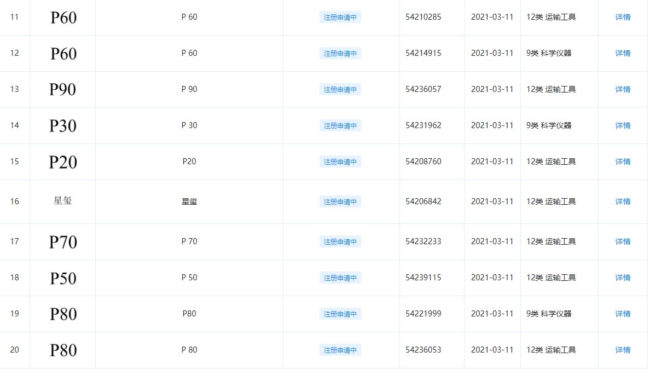
Task: Select the P80 image on row 19
Action: click(62, 314)
